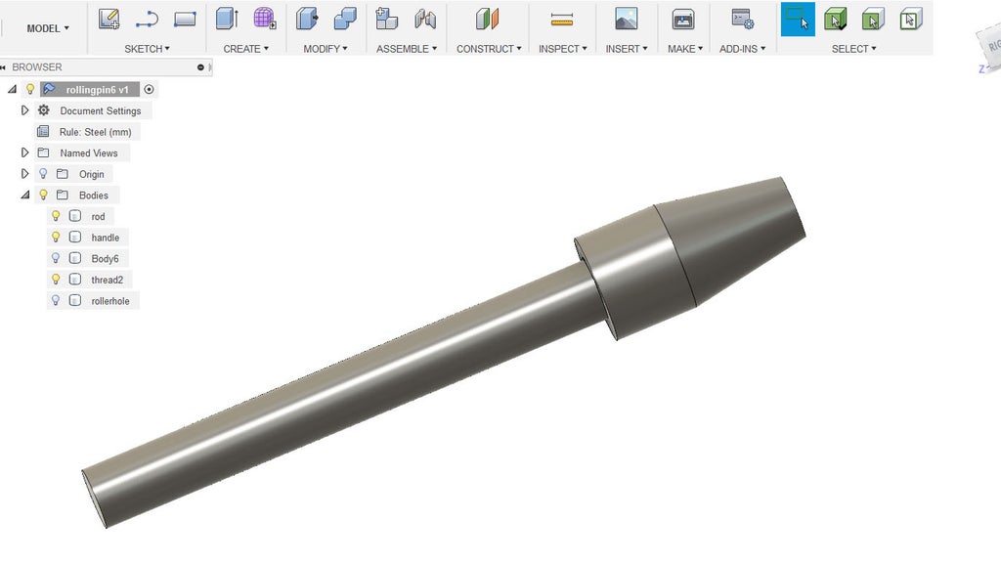Show Body6 using its lightbulb
This screenshot has height=563, width=1001.
pyautogui.click(x=56, y=258)
